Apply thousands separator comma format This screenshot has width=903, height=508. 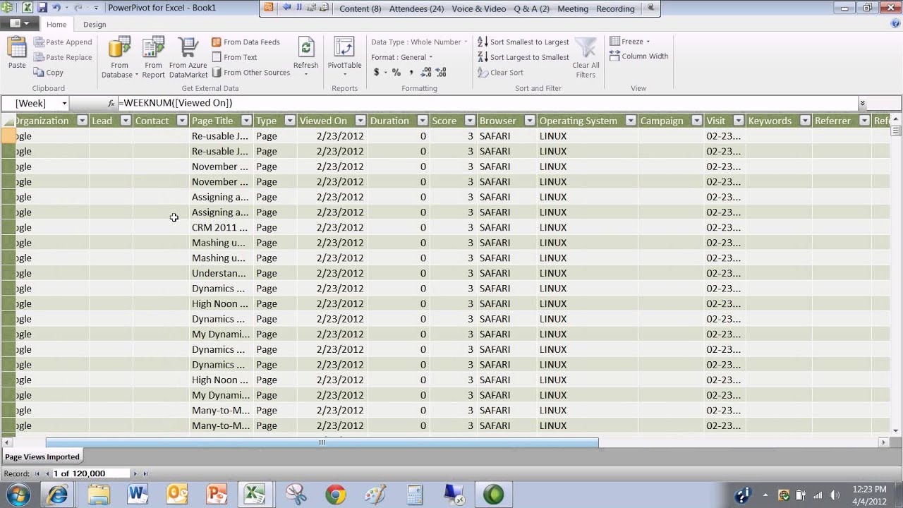click(x=411, y=72)
